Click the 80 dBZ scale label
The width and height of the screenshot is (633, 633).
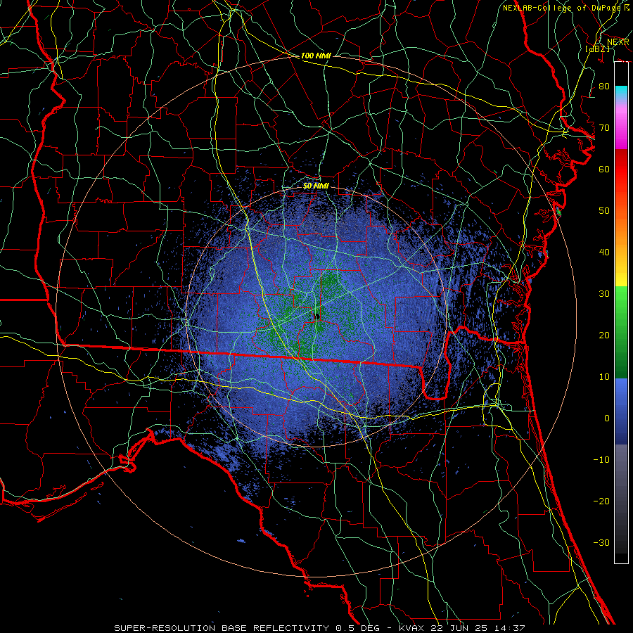[x=604, y=87]
